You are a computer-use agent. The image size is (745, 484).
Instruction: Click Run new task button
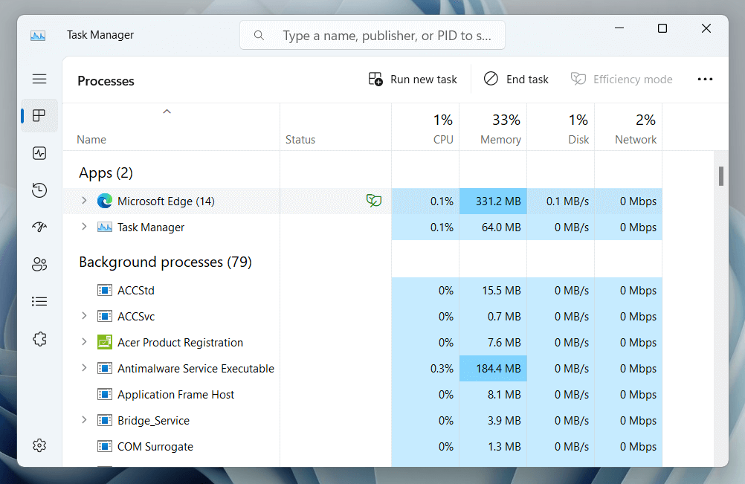[413, 80]
